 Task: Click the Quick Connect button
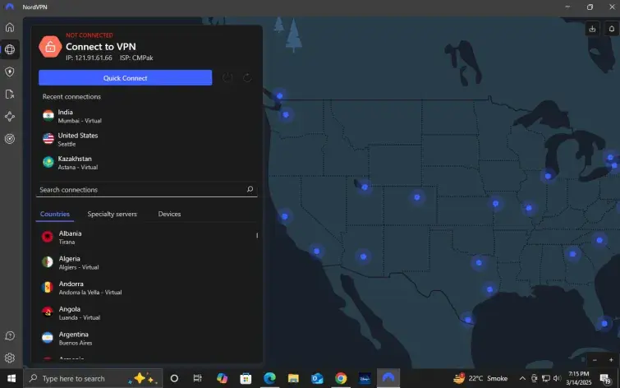[x=126, y=77]
